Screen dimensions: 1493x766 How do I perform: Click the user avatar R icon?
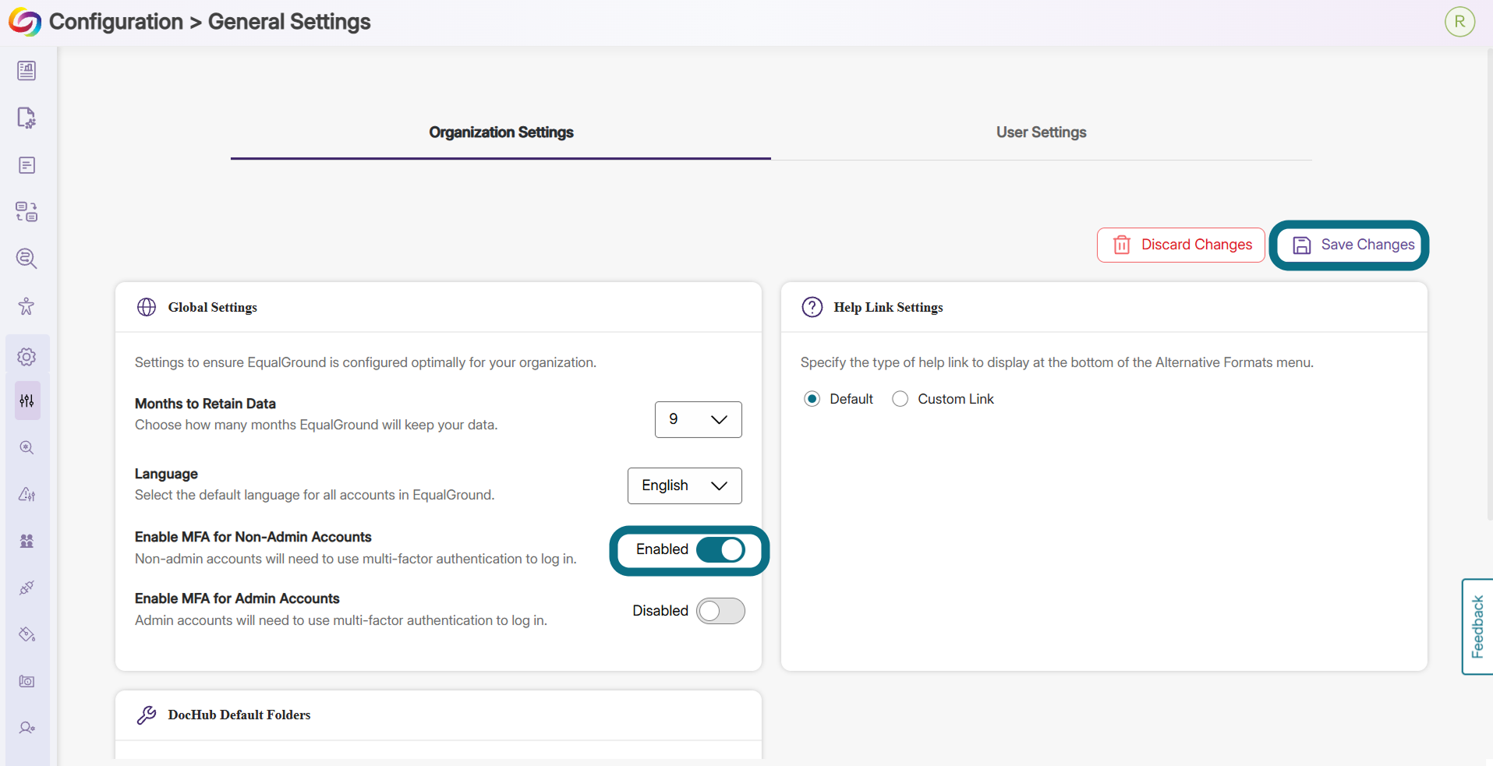pyautogui.click(x=1459, y=22)
